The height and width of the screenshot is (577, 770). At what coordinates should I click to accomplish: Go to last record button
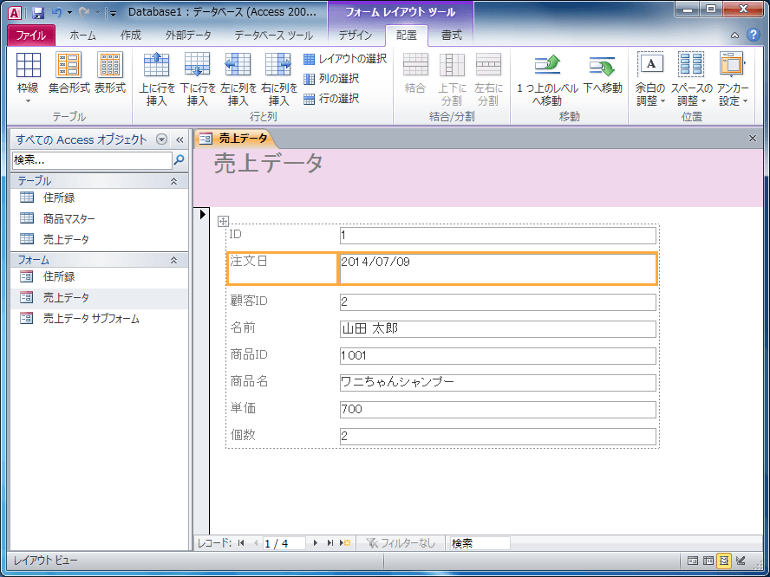[330, 542]
